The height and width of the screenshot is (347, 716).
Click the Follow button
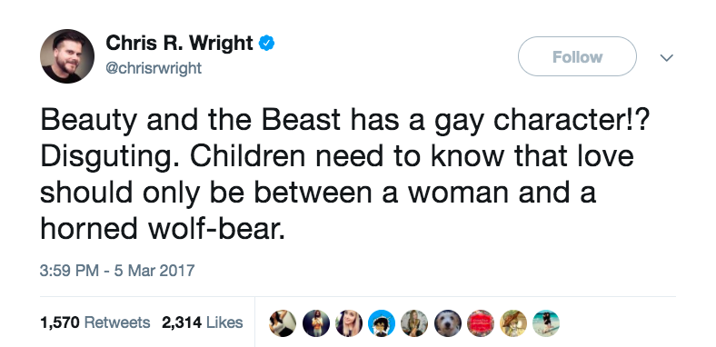[x=577, y=56]
